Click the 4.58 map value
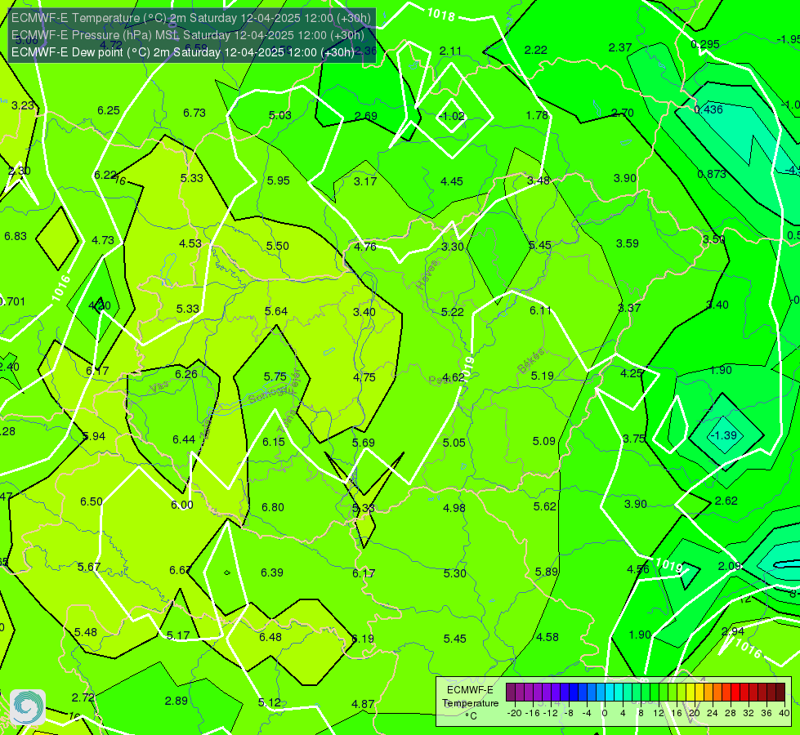 547,637
